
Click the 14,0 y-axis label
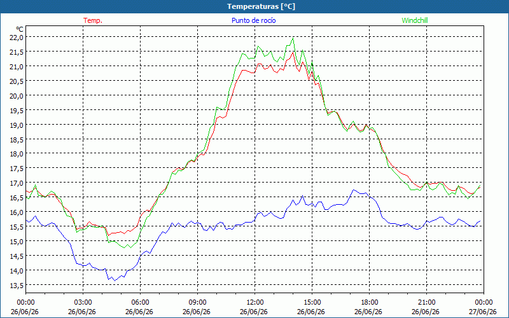(x=17, y=271)
